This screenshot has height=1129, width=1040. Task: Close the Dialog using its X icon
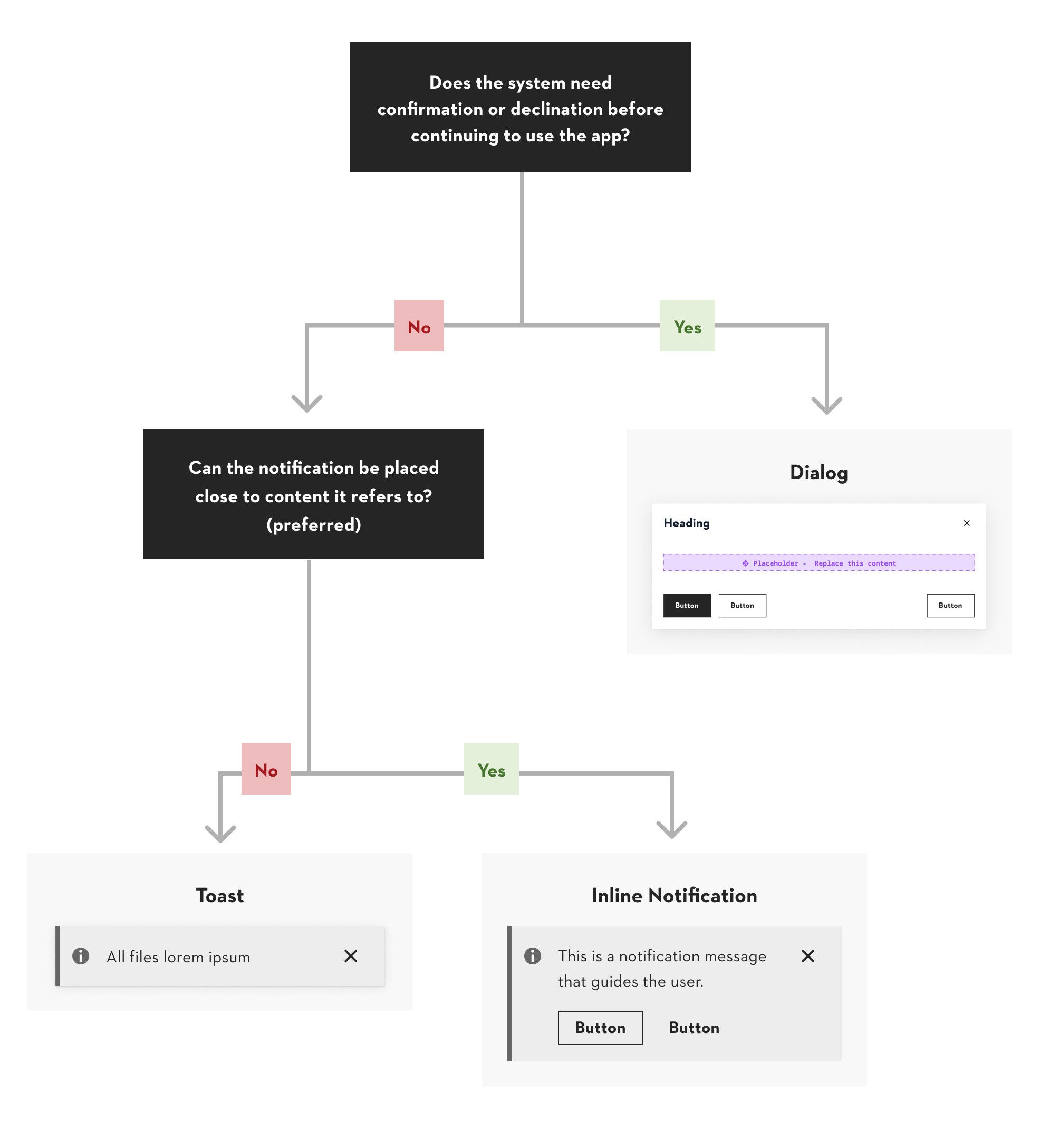(966, 523)
